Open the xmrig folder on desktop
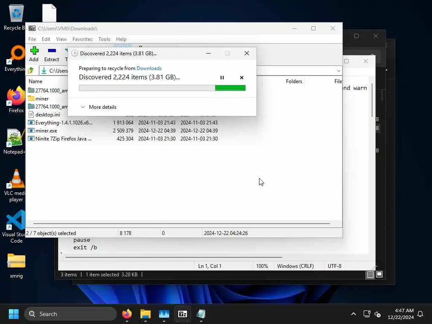This screenshot has height=324, width=432. pos(16,266)
